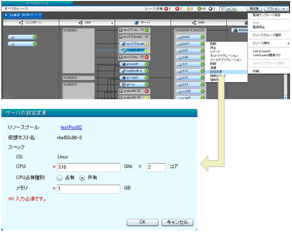Open the testPool02 resource pool link
This screenshot has width=292, height=232.
coord(71,128)
